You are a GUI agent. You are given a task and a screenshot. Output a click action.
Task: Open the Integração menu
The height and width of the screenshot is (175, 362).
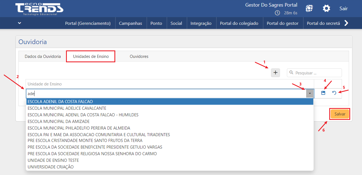pyautogui.click(x=201, y=23)
